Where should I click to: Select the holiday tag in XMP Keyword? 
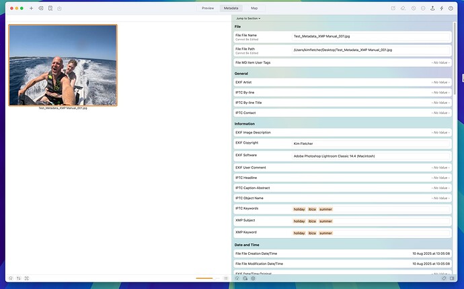click(299, 233)
